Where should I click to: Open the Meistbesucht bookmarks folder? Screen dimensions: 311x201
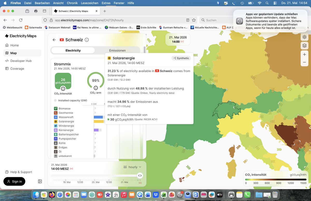12,27
